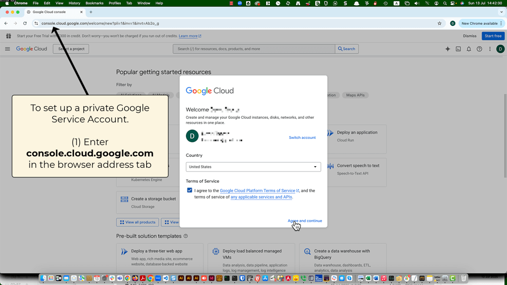
Task: Click Switch account link
Action: coord(302,138)
